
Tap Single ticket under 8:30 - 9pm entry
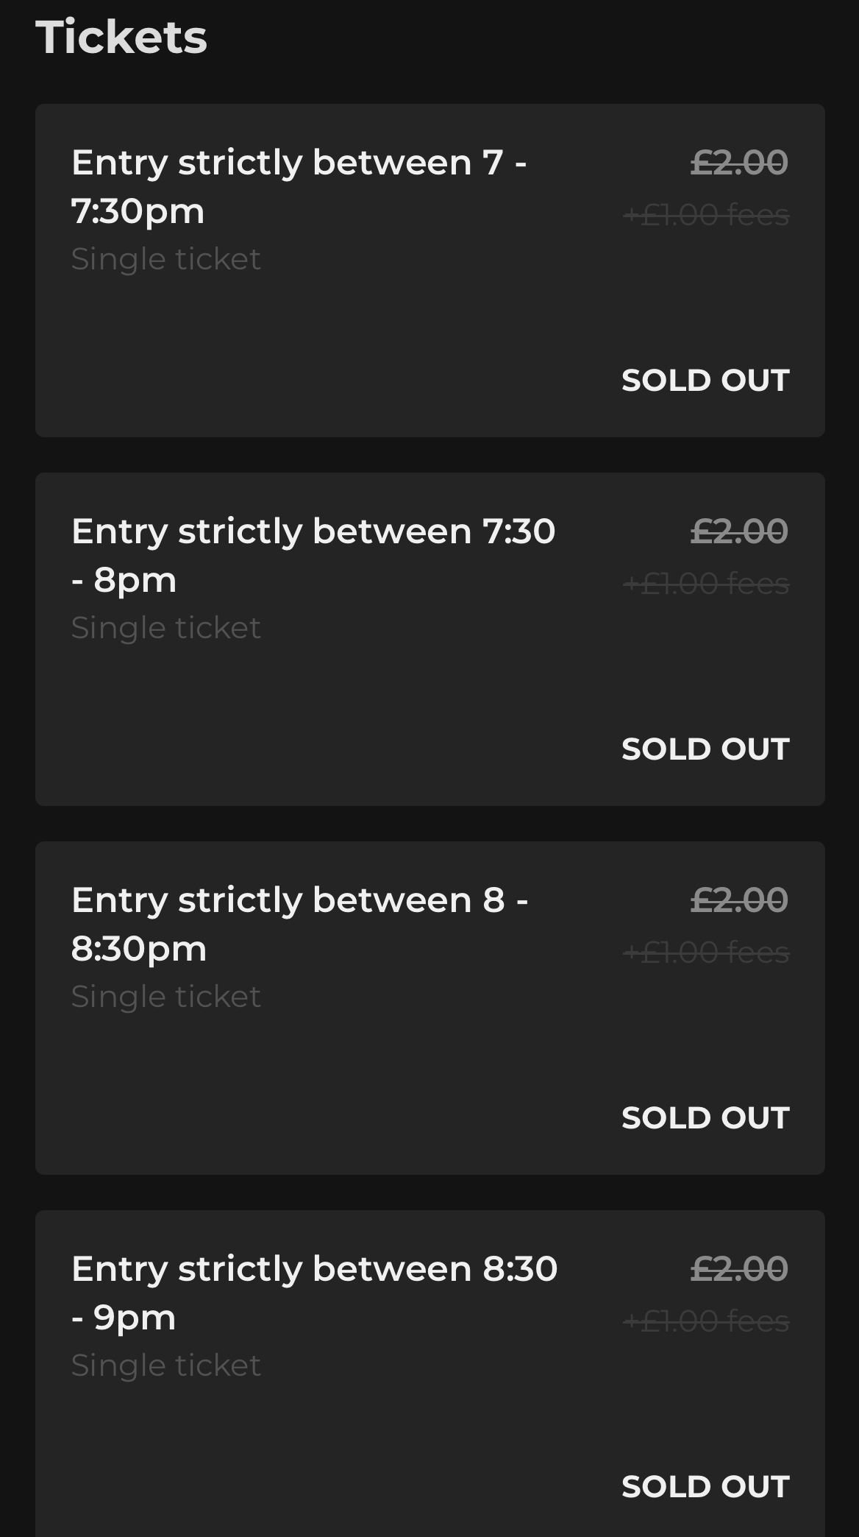166,1365
